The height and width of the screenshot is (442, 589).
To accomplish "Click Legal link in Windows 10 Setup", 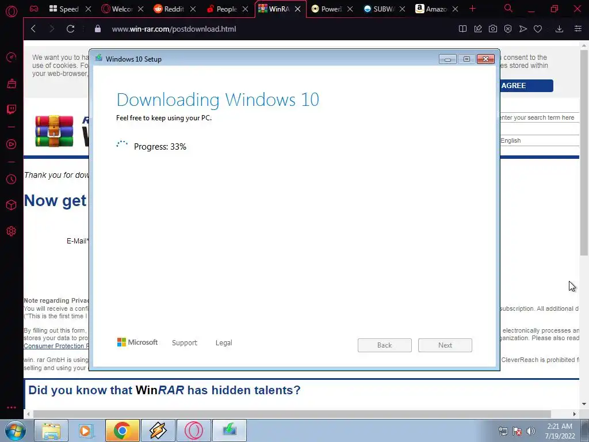I will point(224,343).
